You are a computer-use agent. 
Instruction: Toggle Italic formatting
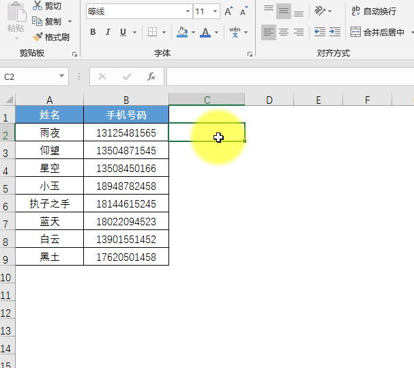coord(108,32)
